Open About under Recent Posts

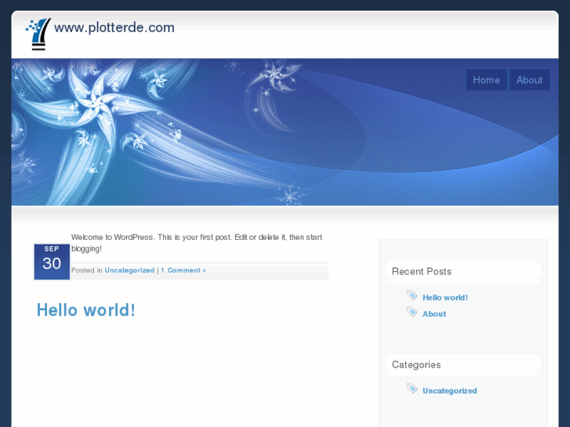tap(434, 314)
